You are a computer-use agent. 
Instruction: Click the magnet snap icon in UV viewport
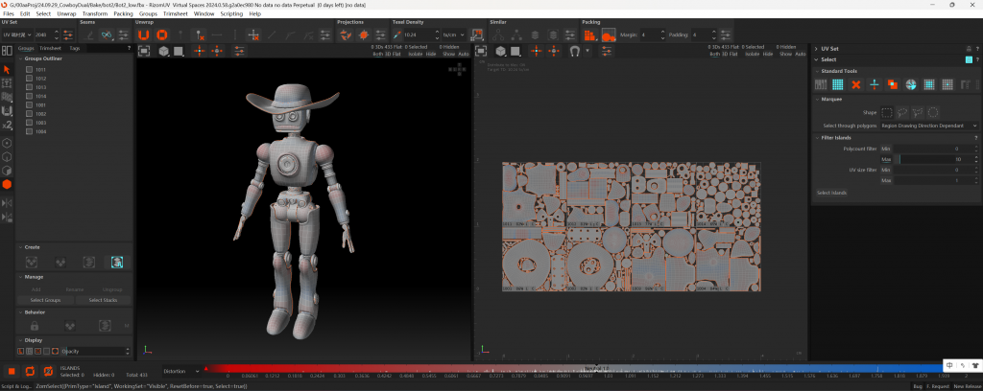573,50
